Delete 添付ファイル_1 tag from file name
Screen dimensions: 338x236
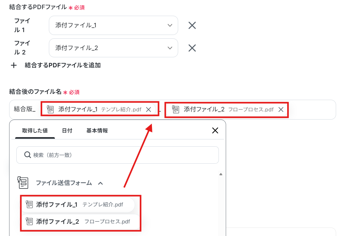tap(149, 110)
